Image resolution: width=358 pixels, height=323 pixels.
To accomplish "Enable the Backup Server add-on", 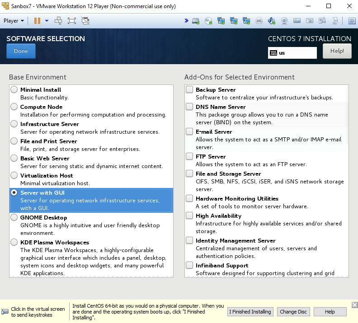I will point(189,89).
